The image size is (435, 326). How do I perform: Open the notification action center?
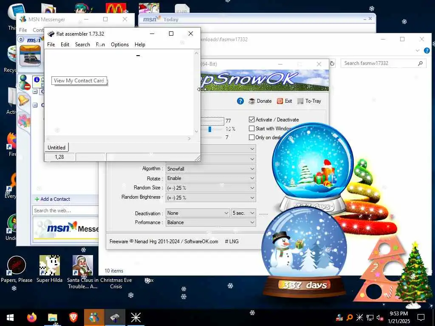click(x=421, y=318)
